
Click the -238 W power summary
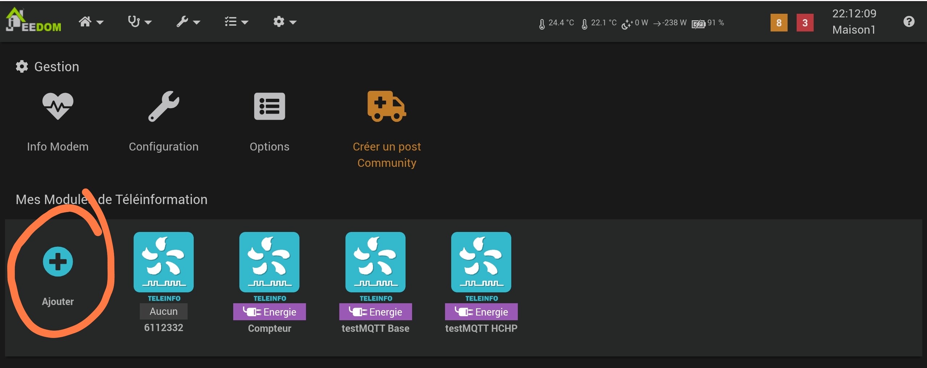point(670,23)
